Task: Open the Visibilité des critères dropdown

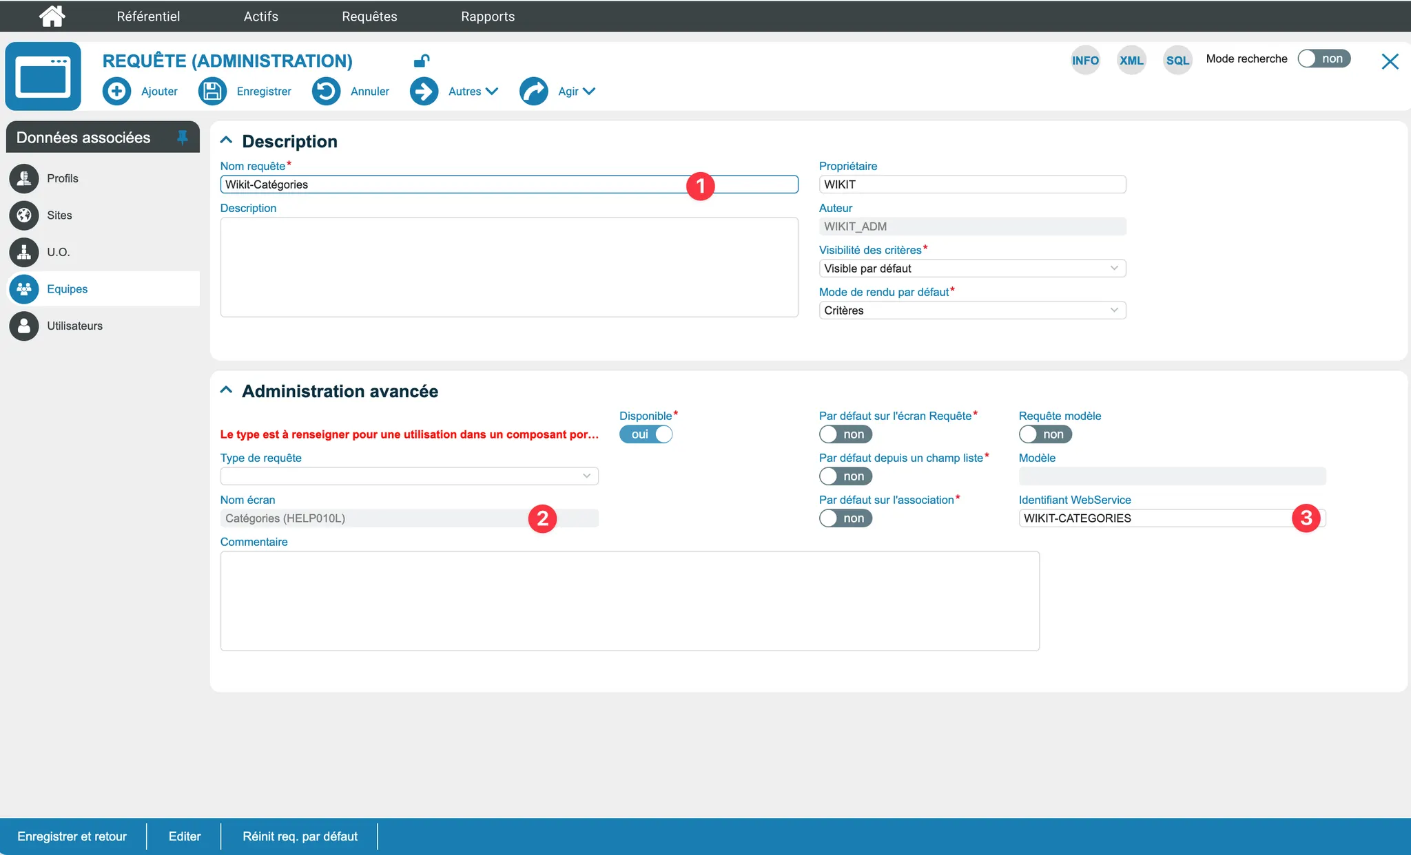Action: point(971,268)
